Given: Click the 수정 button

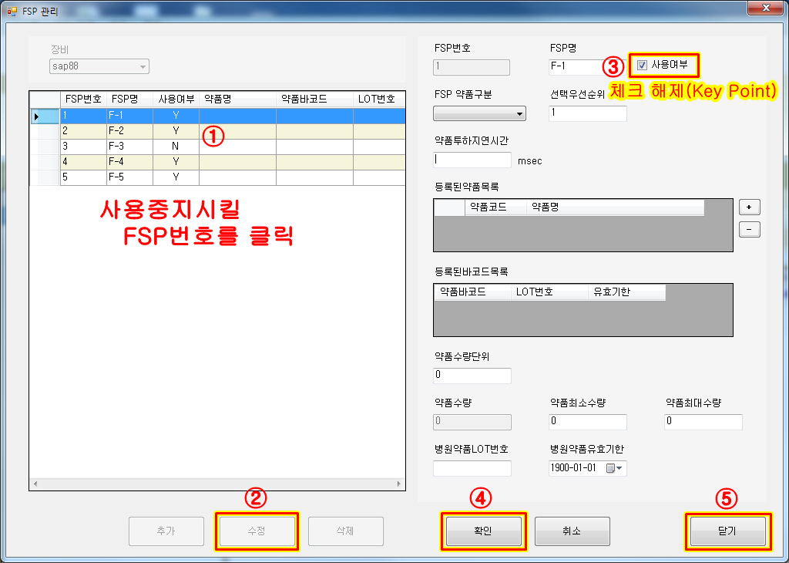Looking at the screenshot, I should coord(257,531).
